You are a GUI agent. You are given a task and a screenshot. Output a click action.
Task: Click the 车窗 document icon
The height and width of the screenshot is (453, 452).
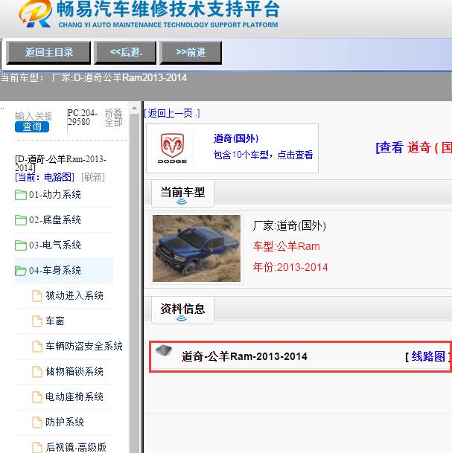click(37, 321)
